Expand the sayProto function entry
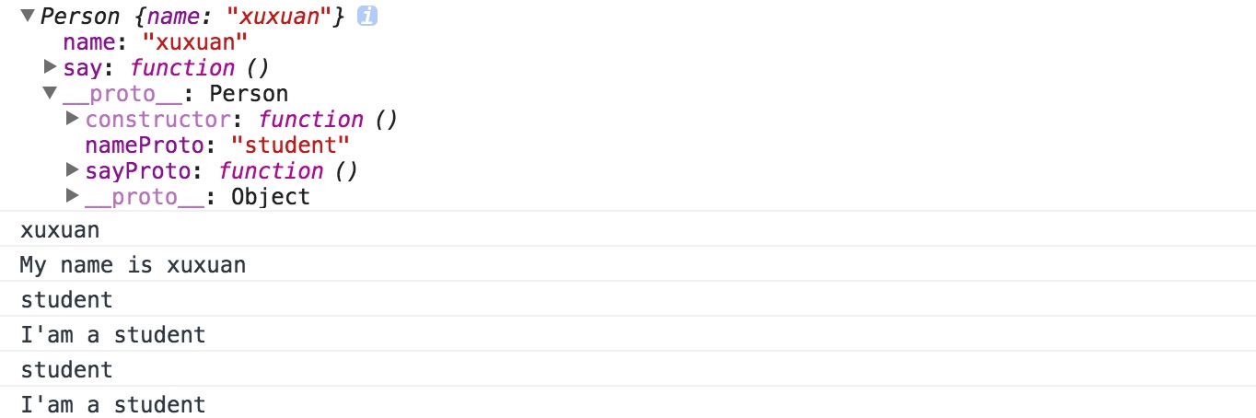Image resolution: width=1256 pixels, height=418 pixels. (73, 170)
